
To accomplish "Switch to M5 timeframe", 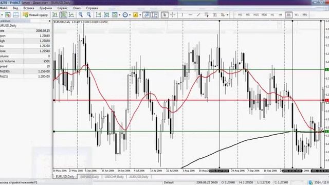I will (x=248, y=15).
